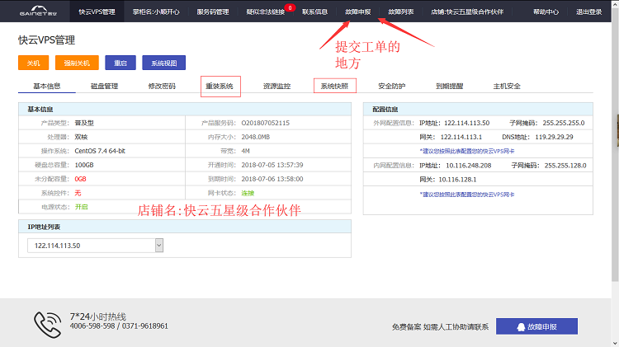Click the red 无 system control value
The width and height of the screenshot is (619, 347).
(x=78, y=193)
